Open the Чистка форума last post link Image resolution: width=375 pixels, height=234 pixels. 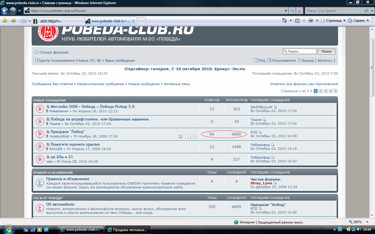(x=266, y=179)
